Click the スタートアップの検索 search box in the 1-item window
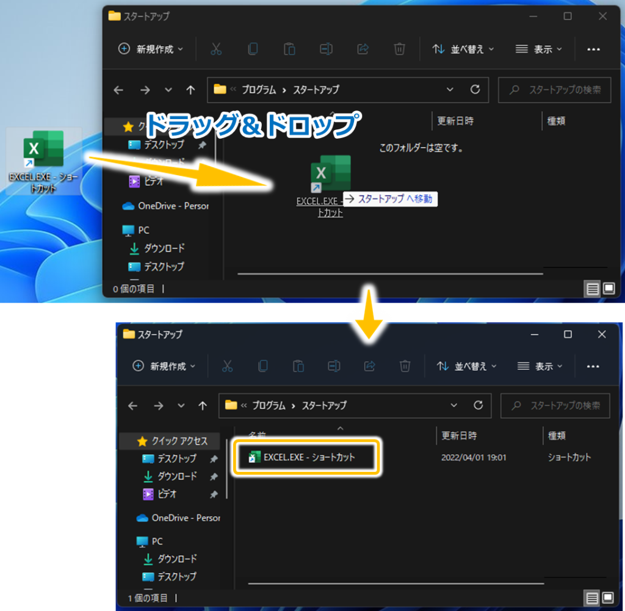 pos(555,405)
